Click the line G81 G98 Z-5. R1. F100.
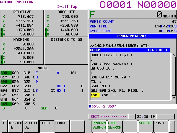The image size is (177, 133). point(117,91)
